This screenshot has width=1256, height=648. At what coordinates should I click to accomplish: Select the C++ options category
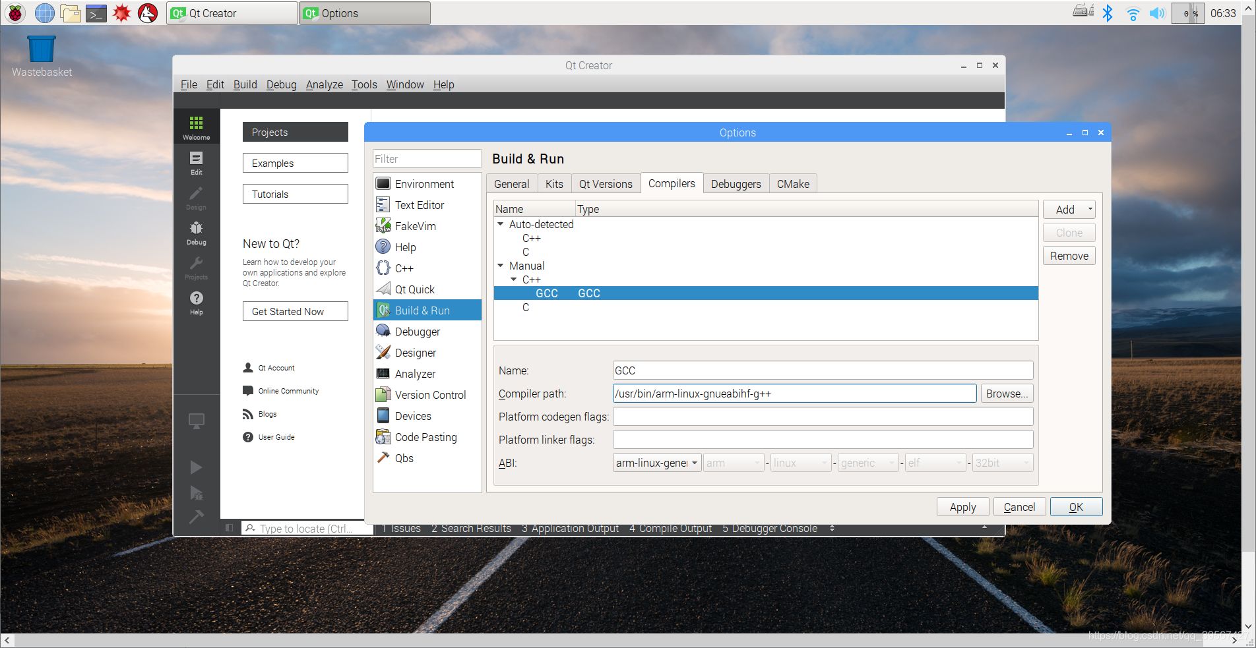click(427, 268)
